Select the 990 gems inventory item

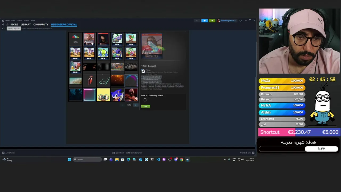point(75,39)
